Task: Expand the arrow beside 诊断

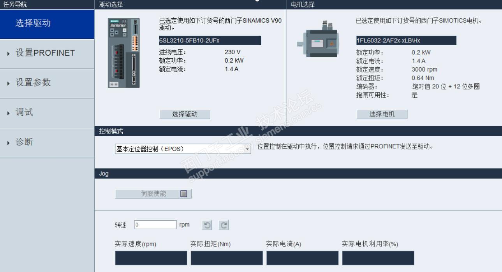Action: coord(9,143)
